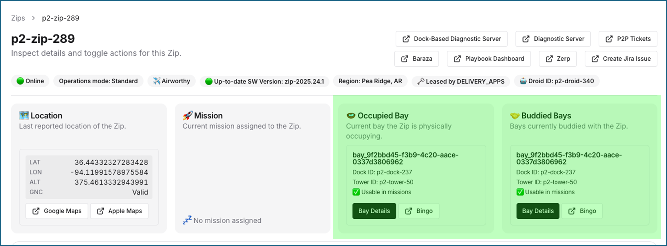Click the p2-zip-289 breadcrumb item

point(61,18)
